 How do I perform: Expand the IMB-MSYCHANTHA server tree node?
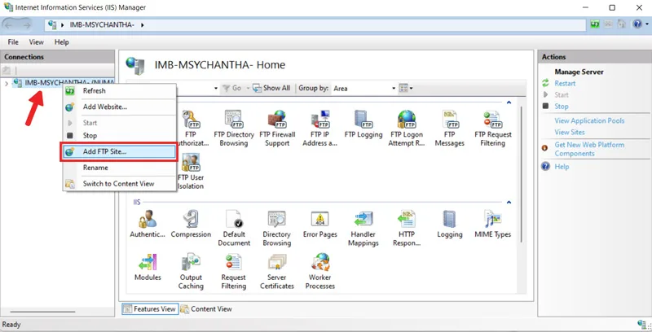(7, 84)
